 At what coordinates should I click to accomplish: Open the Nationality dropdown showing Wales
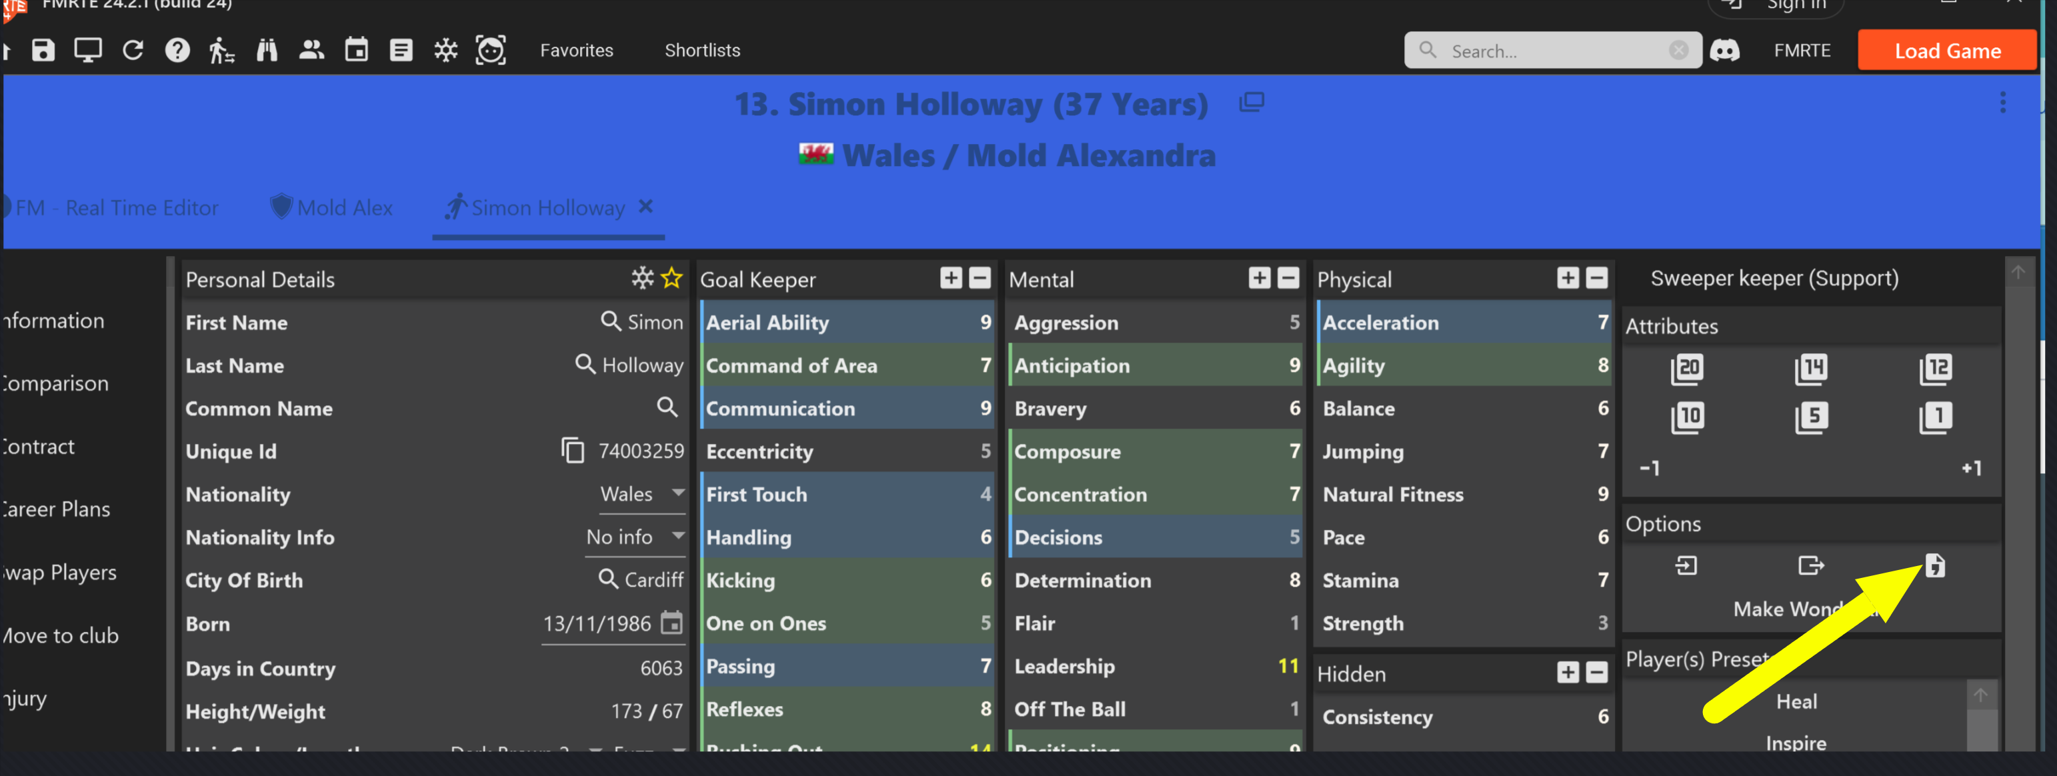point(641,494)
